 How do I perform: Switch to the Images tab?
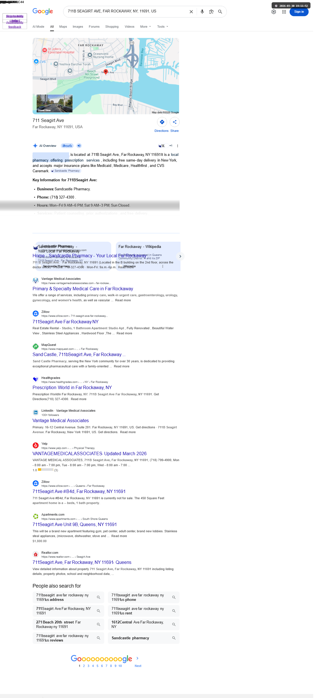point(78,27)
